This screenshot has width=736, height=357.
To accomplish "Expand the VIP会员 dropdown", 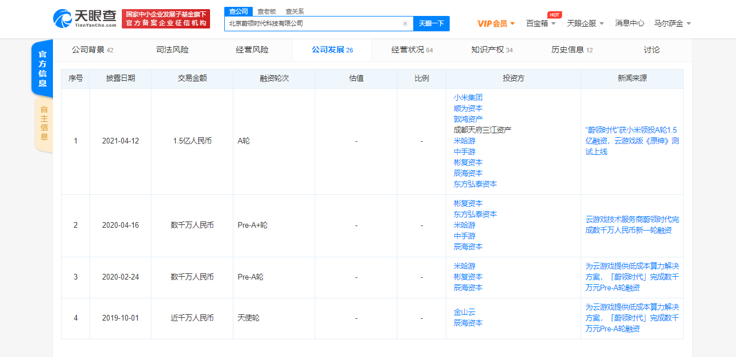I will click(x=496, y=23).
